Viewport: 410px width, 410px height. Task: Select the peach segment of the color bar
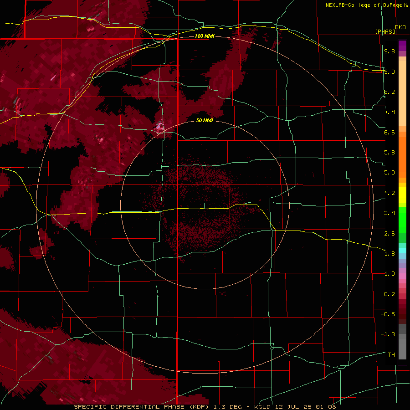tap(402, 93)
